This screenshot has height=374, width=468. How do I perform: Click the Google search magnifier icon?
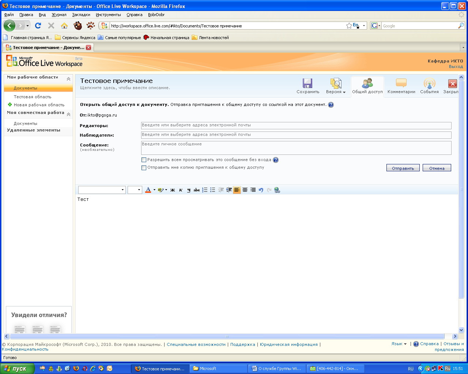[461, 26]
